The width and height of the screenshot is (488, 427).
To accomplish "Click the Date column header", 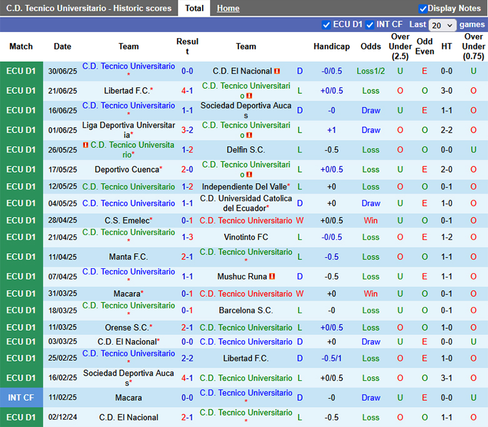I will point(63,47).
